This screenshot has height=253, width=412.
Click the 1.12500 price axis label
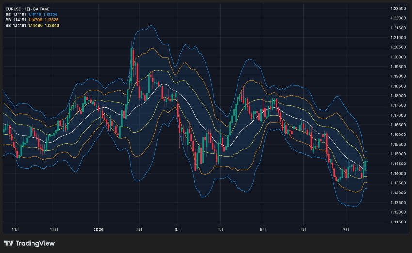tap(398, 202)
